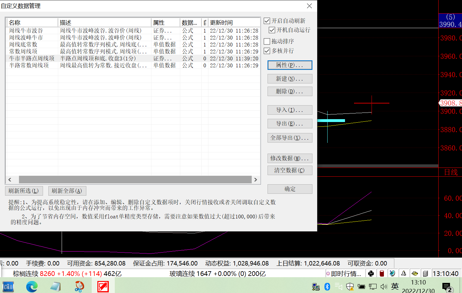
Task: Click the dark red cylinder database icon
Action: click(382, 273)
